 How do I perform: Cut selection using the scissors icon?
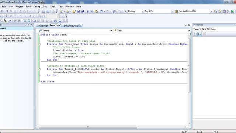(88, 11)
